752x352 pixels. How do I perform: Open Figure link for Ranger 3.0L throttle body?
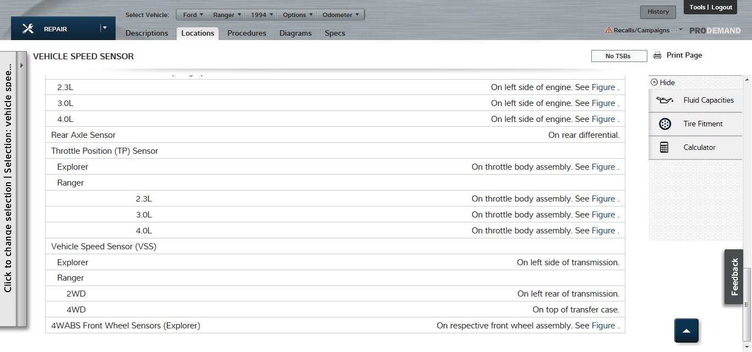[603, 215]
